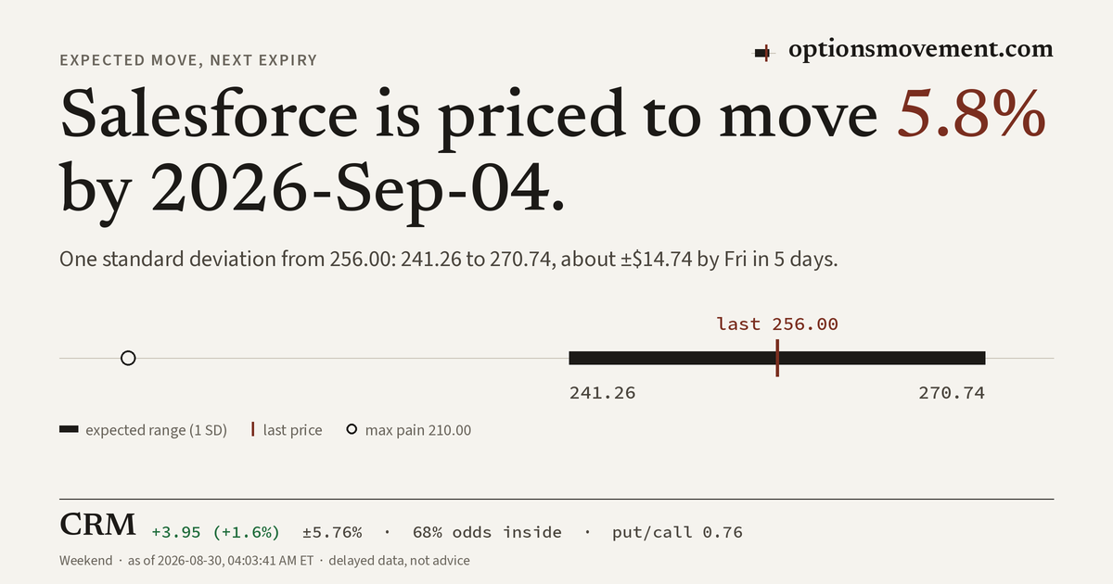Click the expected range legend swatch
The height and width of the screenshot is (584, 1113).
coord(69,430)
